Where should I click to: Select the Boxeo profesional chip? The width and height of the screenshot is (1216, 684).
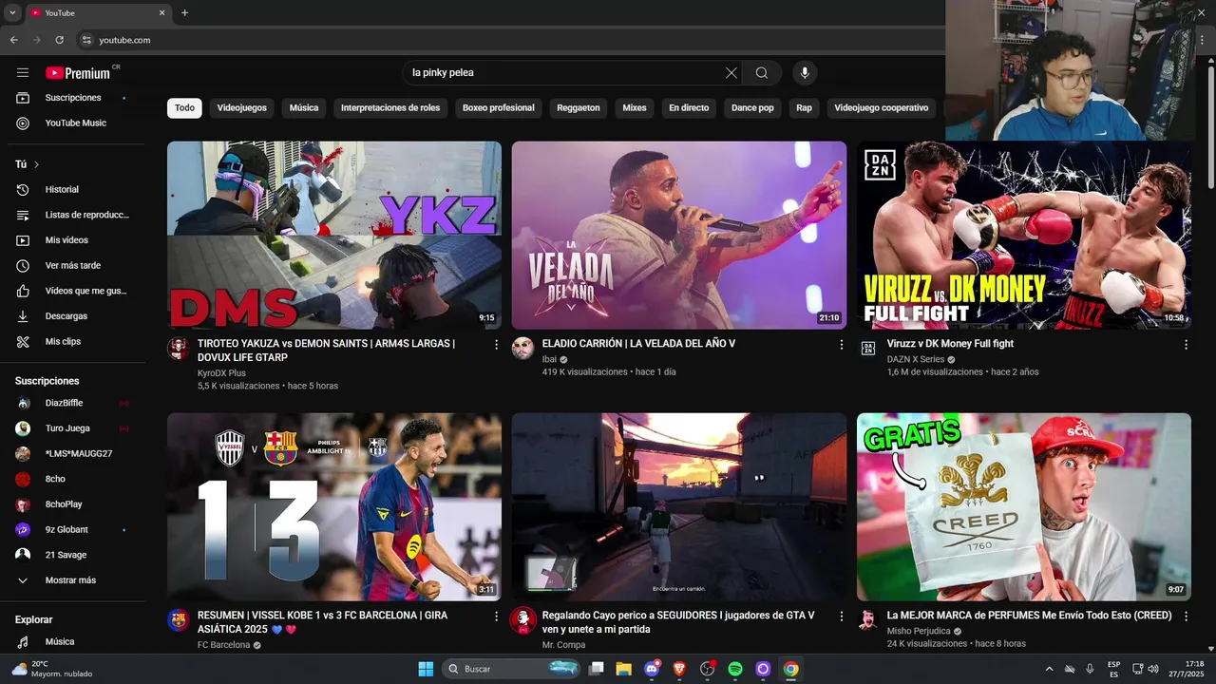coord(499,108)
